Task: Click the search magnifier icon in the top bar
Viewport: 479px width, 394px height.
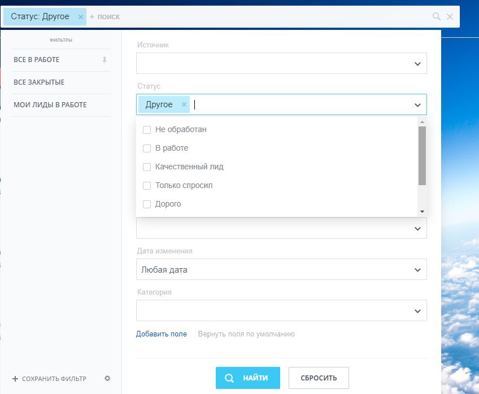Action: coord(436,17)
